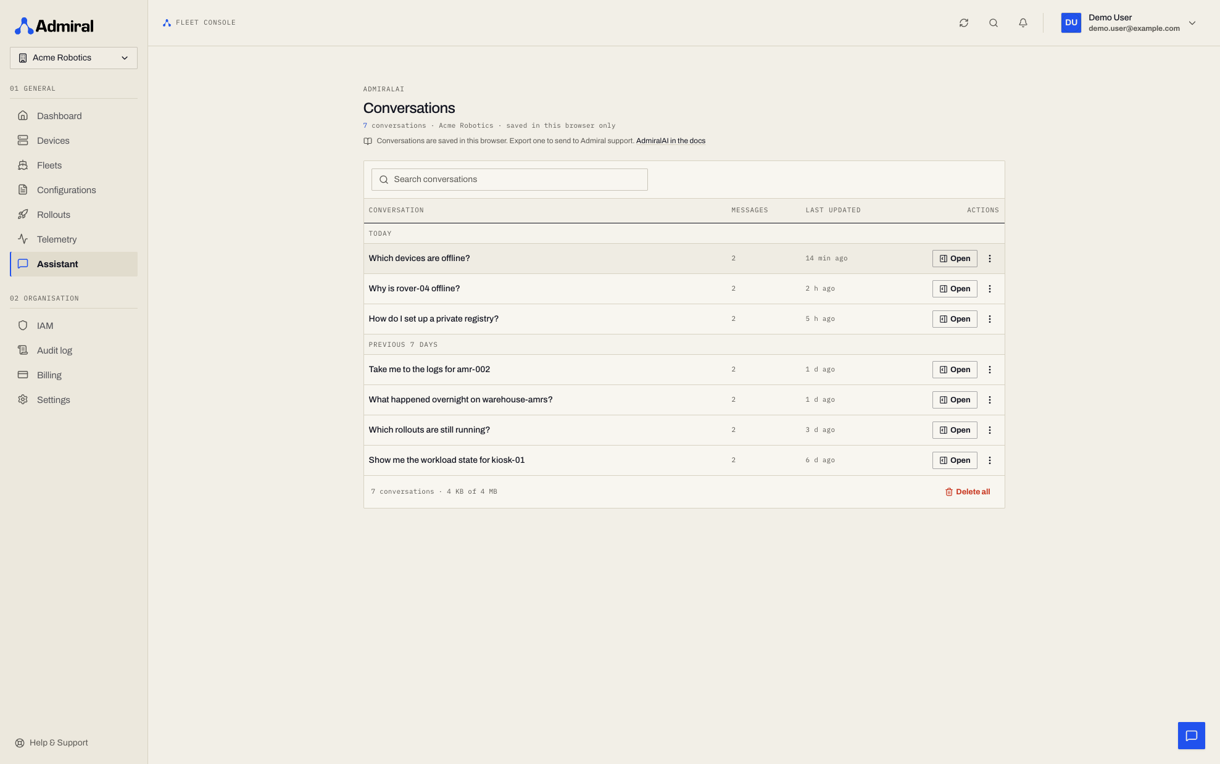Click the Fleet Console breadcrumb
Image resolution: width=1220 pixels, height=764 pixels.
pyautogui.click(x=199, y=23)
